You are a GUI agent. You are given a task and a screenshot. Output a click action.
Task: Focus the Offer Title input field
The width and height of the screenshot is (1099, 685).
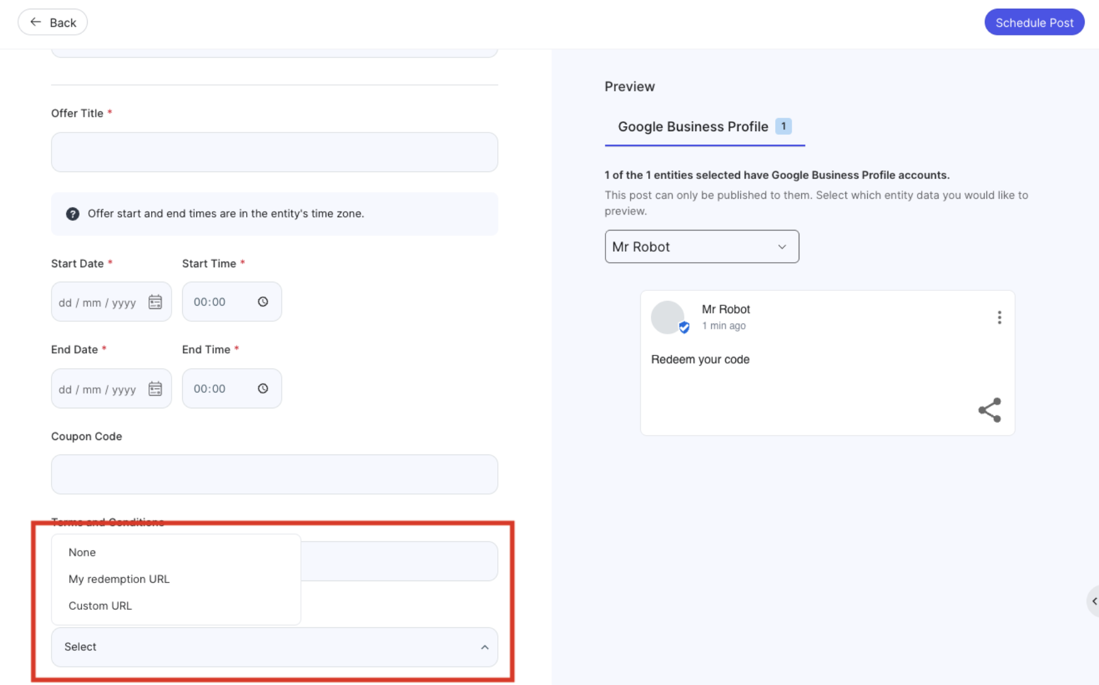pyautogui.click(x=274, y=152)
